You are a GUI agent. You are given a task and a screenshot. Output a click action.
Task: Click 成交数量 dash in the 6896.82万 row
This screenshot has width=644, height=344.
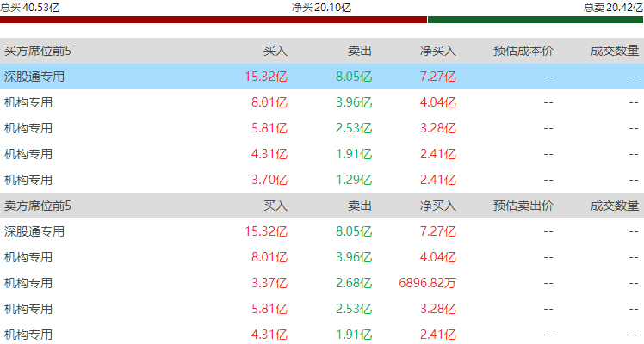[634, 283]
